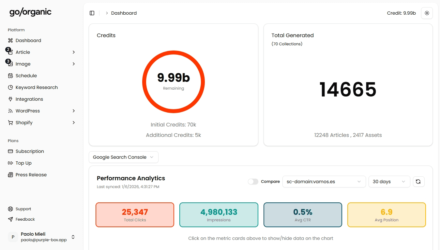The image size is (440, 250).
Task: Click the Dashboard icon in sidebar
Action: click(x=10, y=40)
